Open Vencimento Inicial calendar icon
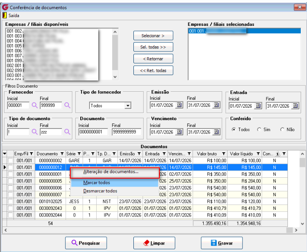The image size is (307, 252). coord(179,132)
